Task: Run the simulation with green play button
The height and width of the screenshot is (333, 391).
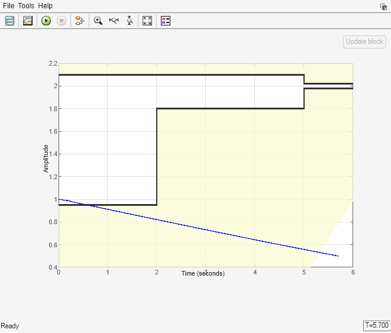Action: click(46, 21)
